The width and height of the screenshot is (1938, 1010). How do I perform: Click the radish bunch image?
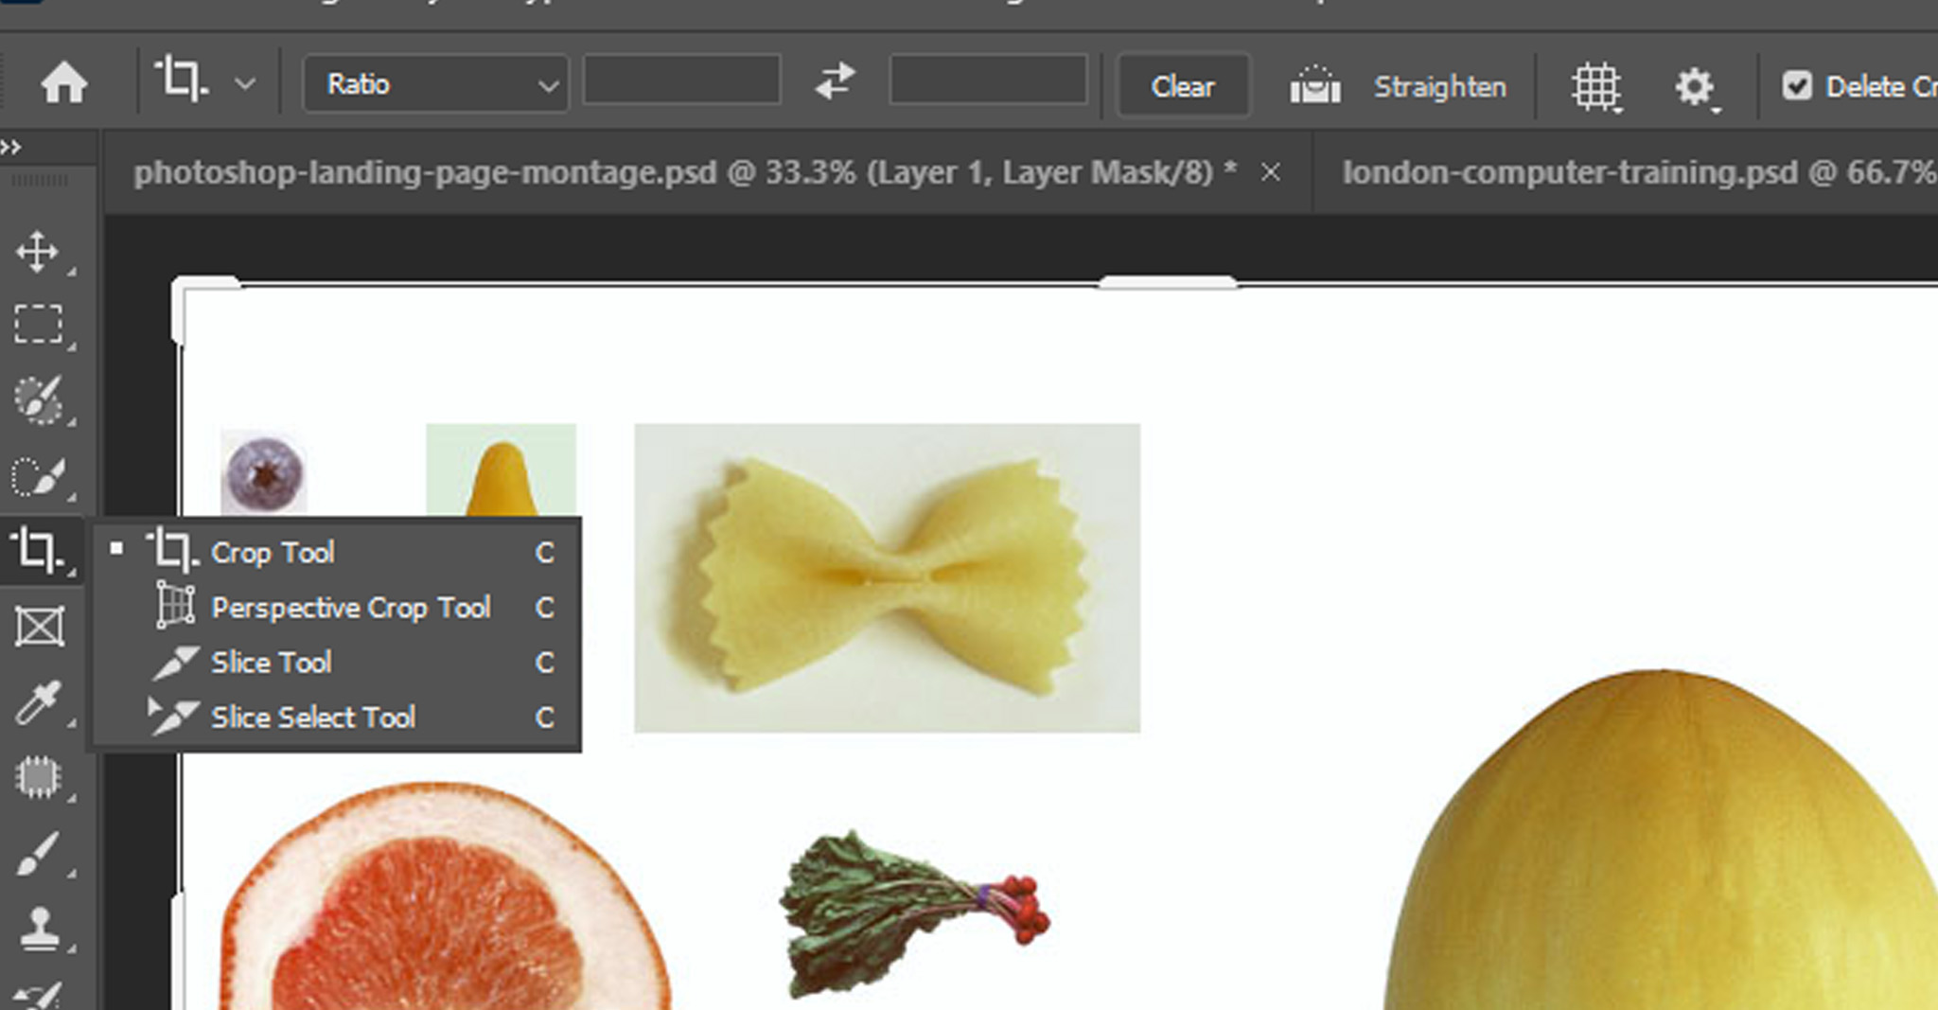pos(914,913)
